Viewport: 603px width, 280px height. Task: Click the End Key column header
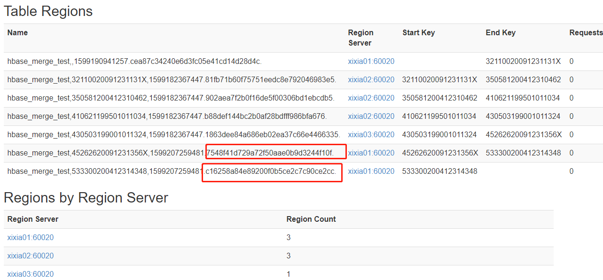(x=501, y=33)
